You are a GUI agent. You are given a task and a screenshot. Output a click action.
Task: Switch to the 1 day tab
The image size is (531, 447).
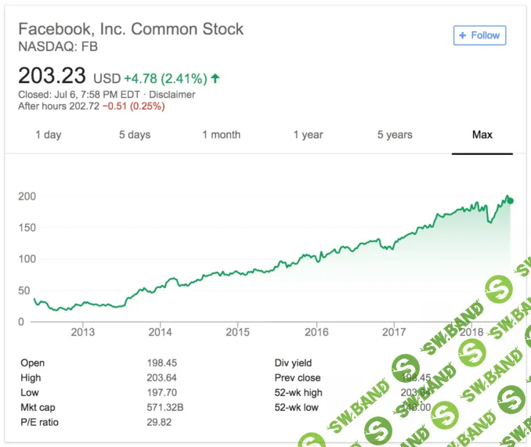pos(48,135)
